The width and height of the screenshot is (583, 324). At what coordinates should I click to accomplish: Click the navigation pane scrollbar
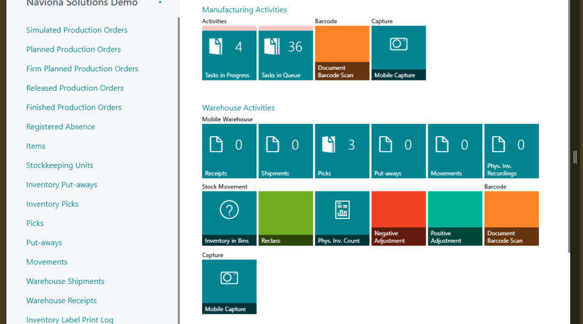tap(179, 170)
